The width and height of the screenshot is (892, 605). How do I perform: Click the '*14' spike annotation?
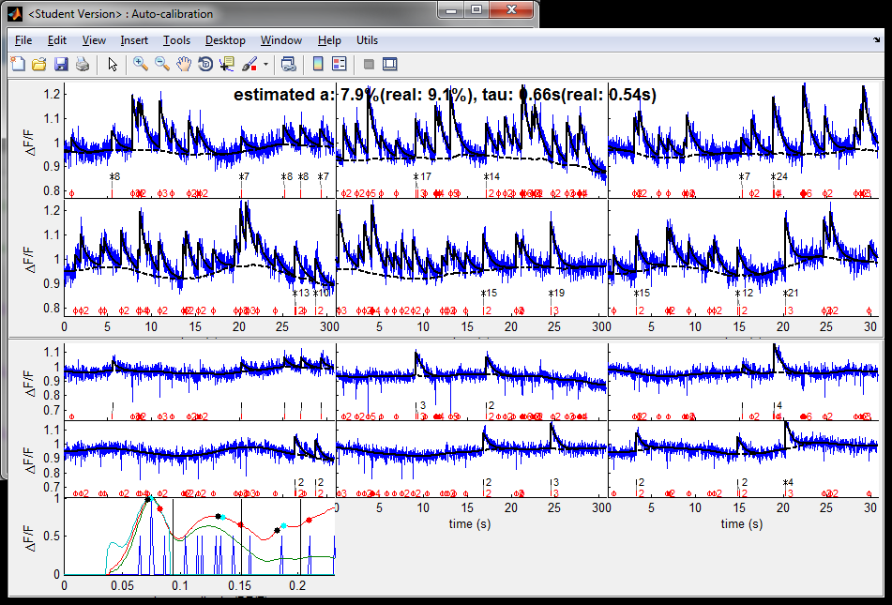491,176
